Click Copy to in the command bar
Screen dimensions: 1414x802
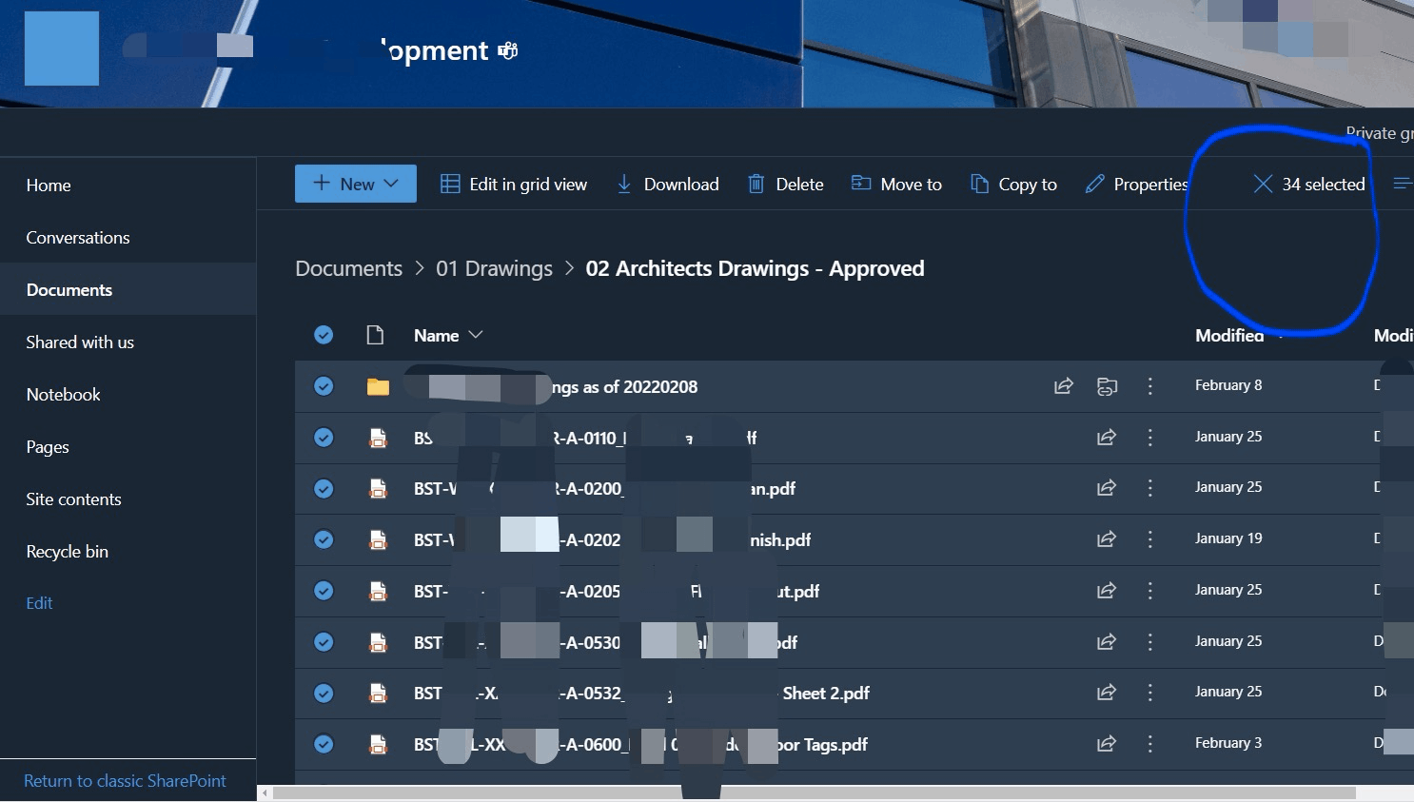(x=1013, y=184)
